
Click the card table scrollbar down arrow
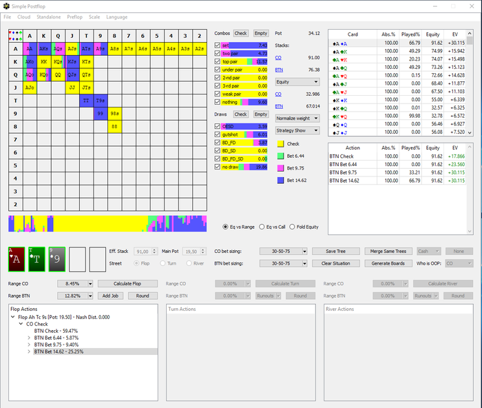470,132
